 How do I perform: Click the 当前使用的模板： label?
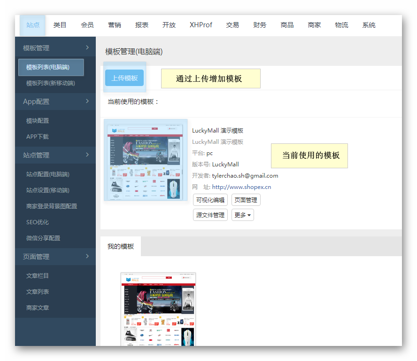point(133,102)
